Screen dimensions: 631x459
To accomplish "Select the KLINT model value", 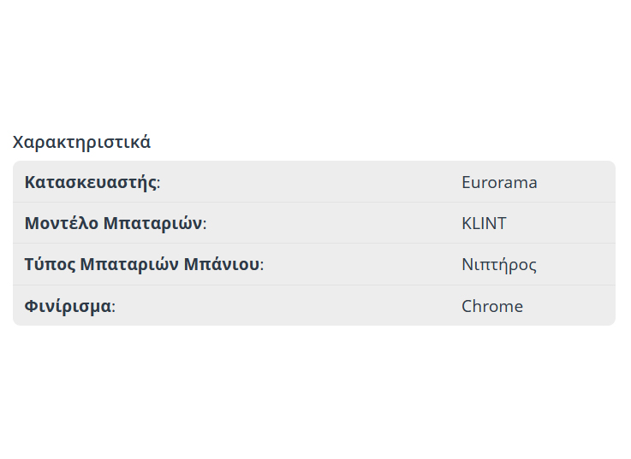I will [x=484, y=223].
